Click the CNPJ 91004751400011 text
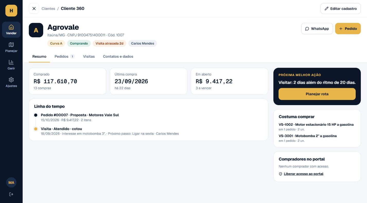 [x=86, y=35]
